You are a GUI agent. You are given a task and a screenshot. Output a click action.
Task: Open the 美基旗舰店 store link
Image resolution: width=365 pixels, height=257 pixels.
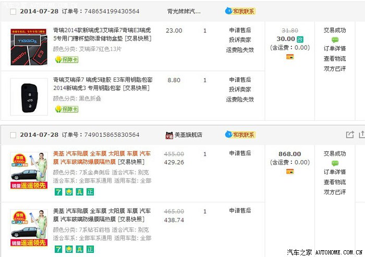188,135
